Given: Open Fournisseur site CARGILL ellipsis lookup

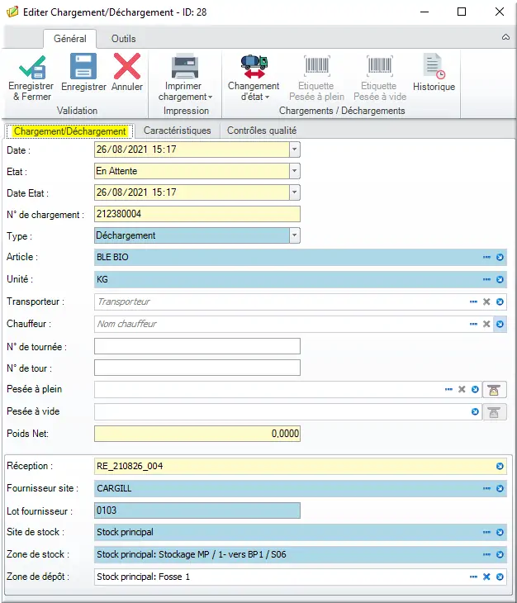Looking at the screenshot, I should [x=486, y=488].
